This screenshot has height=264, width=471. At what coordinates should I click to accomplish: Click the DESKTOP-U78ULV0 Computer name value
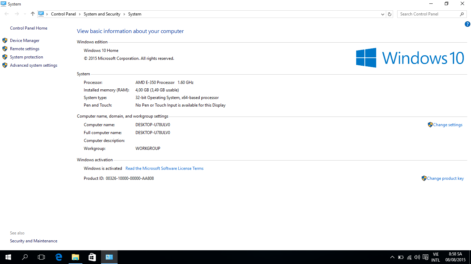tap(153, 125)
